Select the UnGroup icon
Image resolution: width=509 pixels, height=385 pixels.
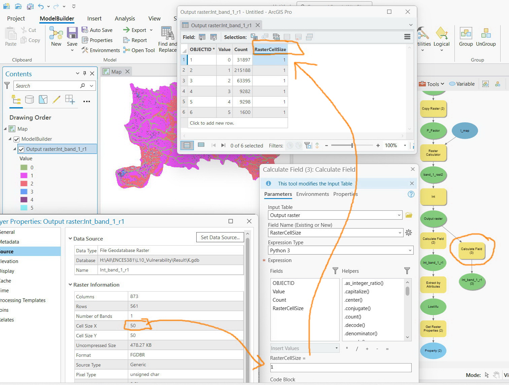coord(486,37)
